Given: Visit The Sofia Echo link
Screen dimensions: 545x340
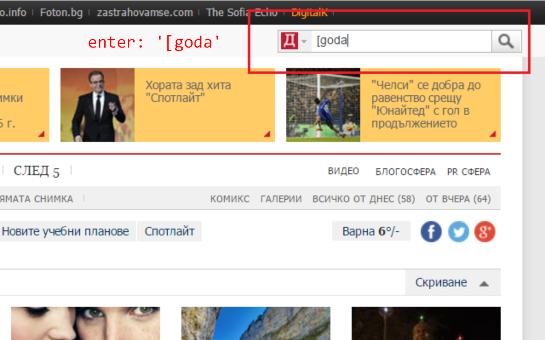Looking at the screenshot, I should pyautogui.click(x=242, y=12).
